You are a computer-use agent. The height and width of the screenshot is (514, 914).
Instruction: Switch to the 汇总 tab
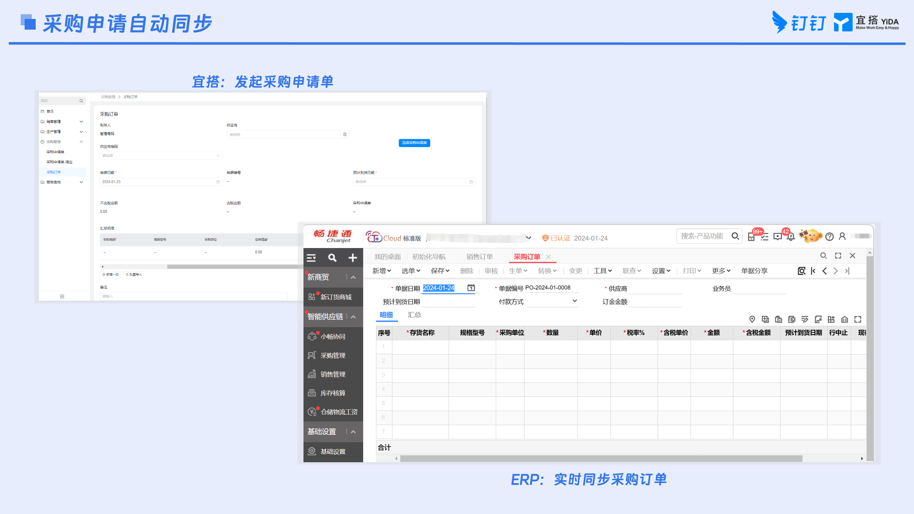tap(414, 315)
